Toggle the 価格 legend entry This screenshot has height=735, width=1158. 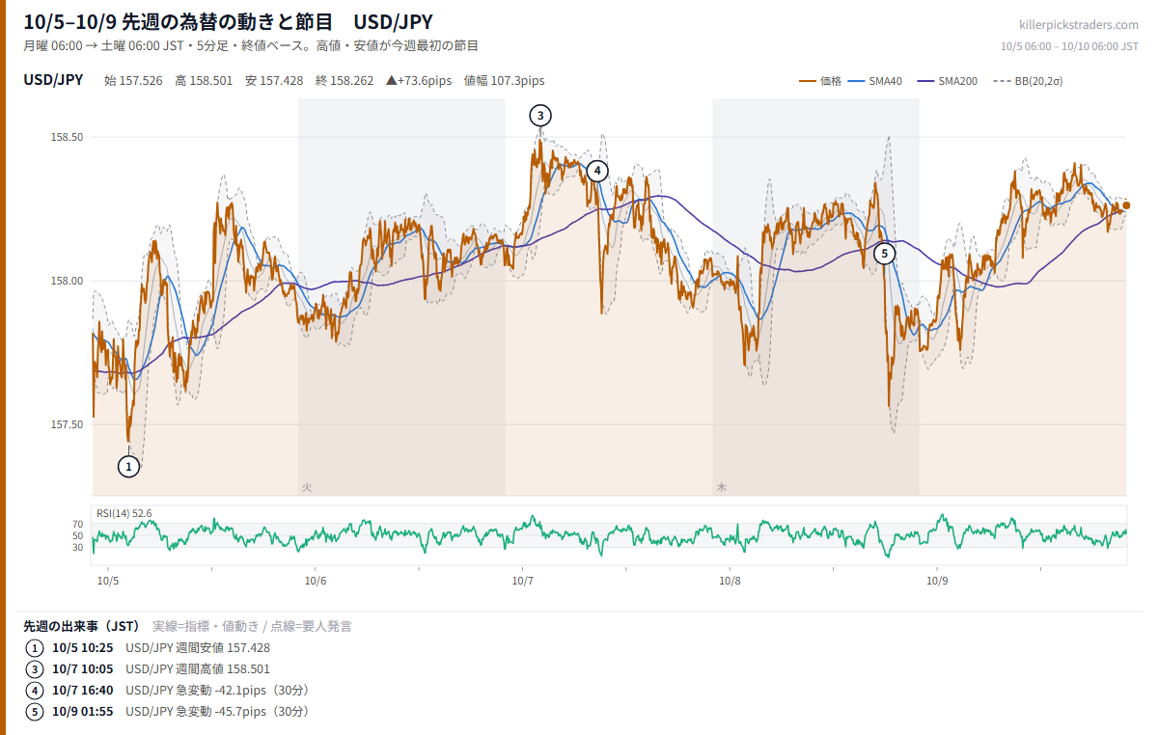(820, 81)
